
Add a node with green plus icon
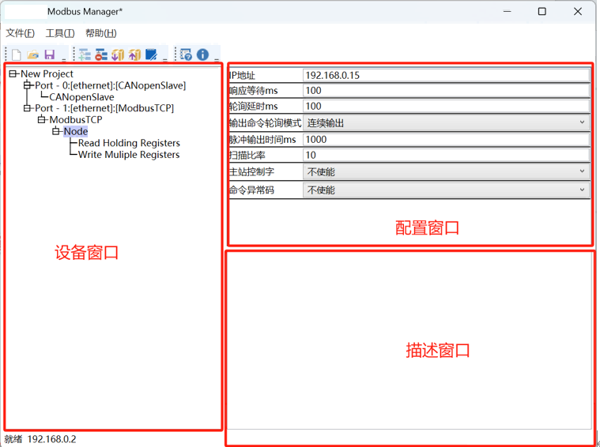85,54
